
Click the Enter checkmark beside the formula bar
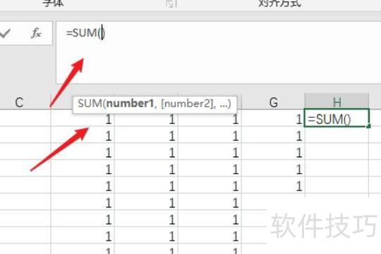(x=5, y=33)
